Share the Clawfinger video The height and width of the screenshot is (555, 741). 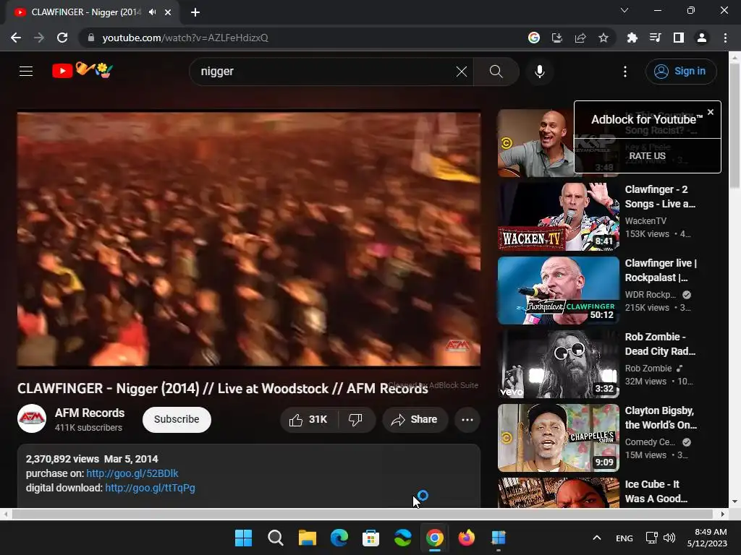pyautogui.click(x=415, y=420)
